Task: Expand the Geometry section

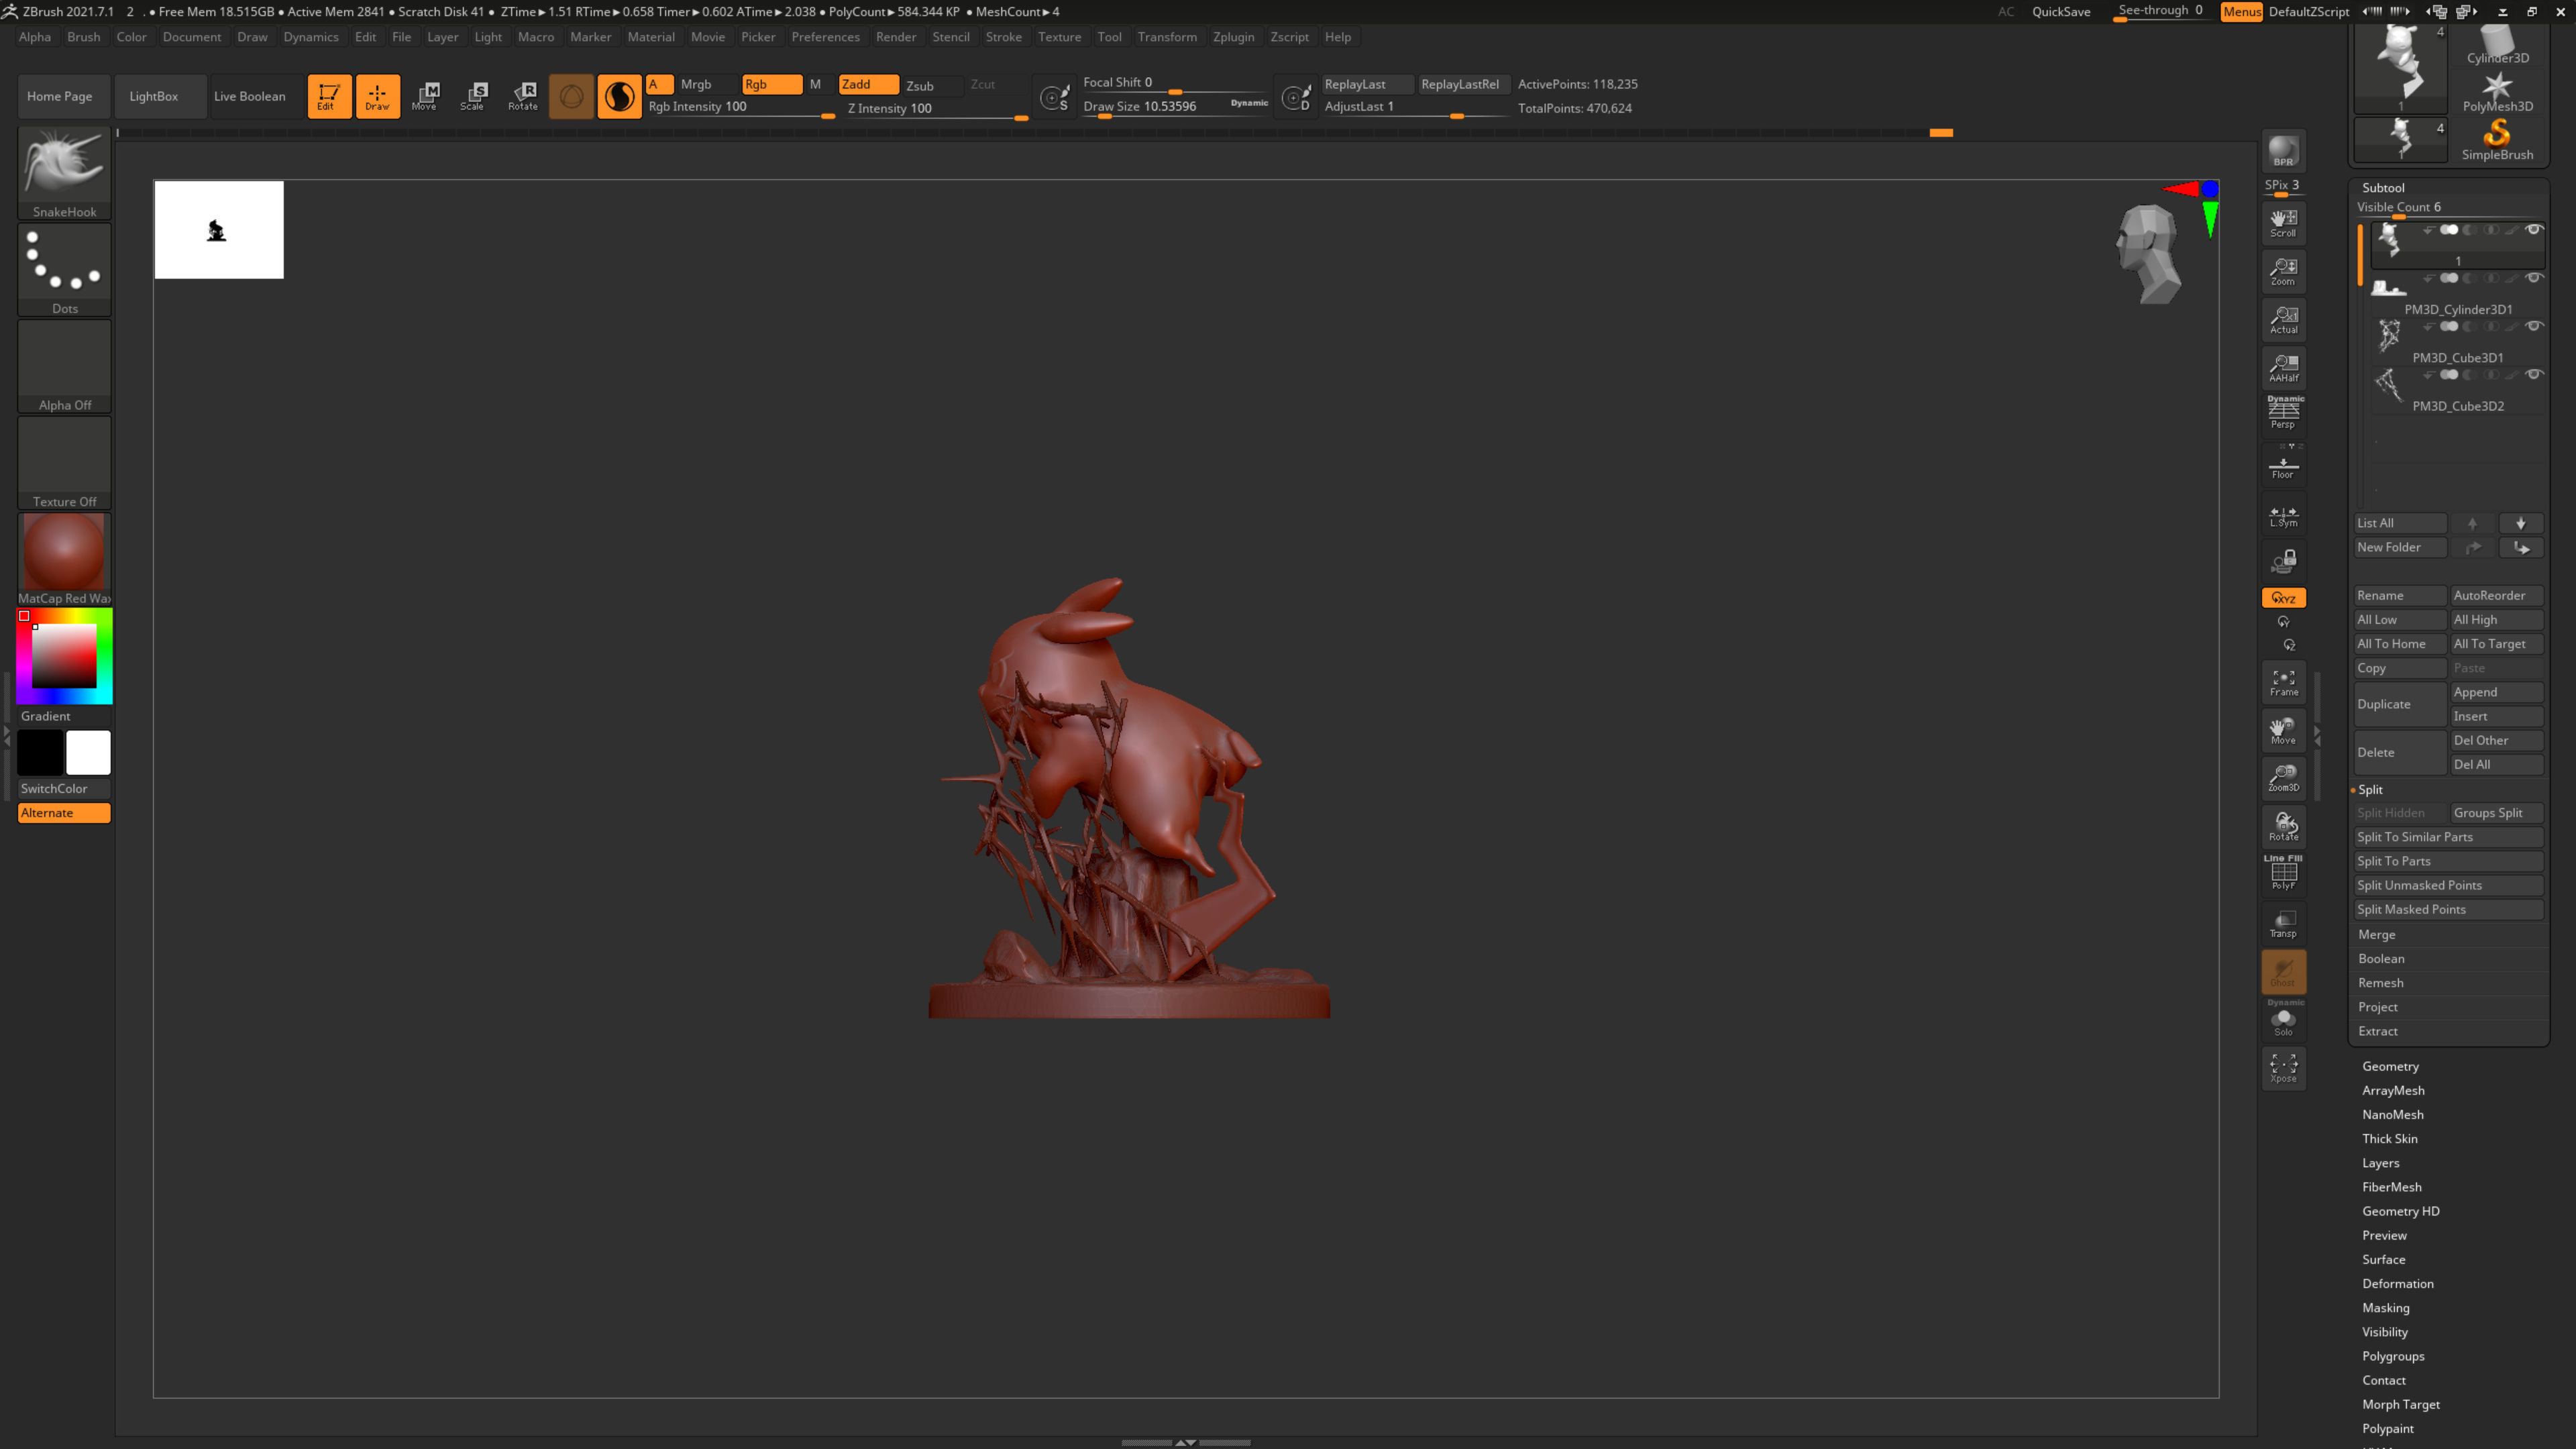Action: 2390,1066
